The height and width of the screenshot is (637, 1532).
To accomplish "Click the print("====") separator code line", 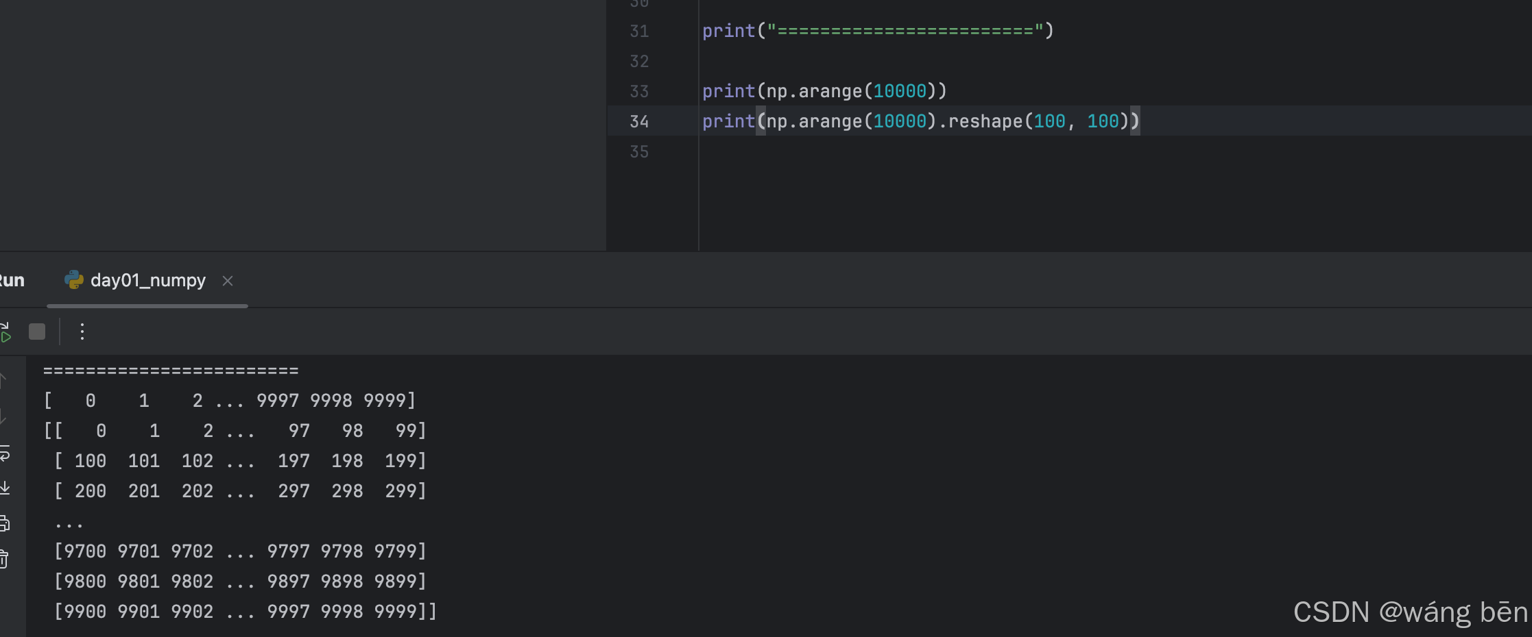I will point(878,31).
